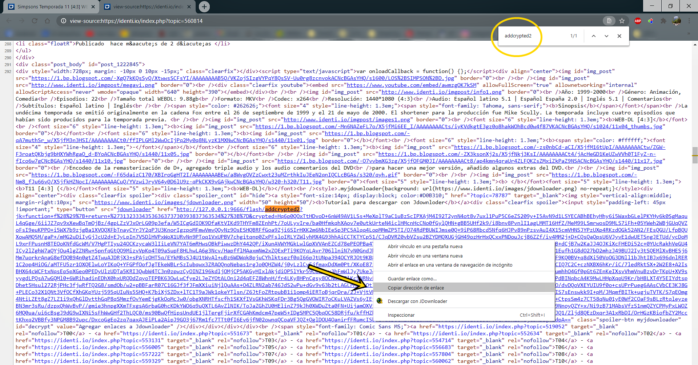Image resolution: width=698 pixels, height=365 pixels.
Task: Go to previous find result
Action: coord(594,36)
